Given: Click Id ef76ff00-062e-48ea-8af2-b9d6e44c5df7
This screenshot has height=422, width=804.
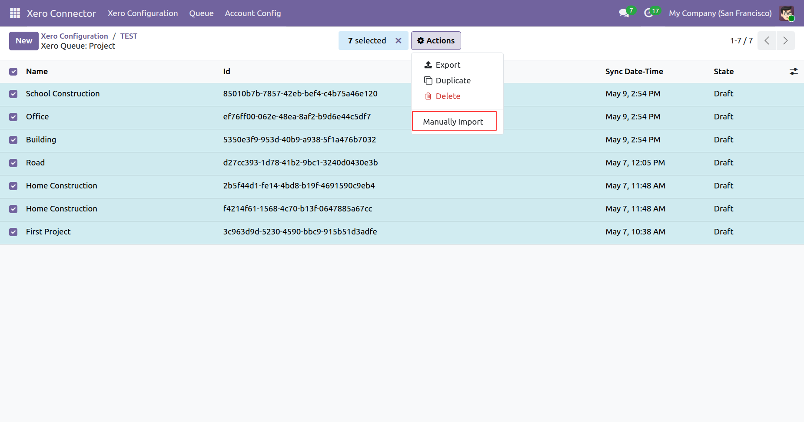Looking at the screenshot, I should click(x=297, y=116).
